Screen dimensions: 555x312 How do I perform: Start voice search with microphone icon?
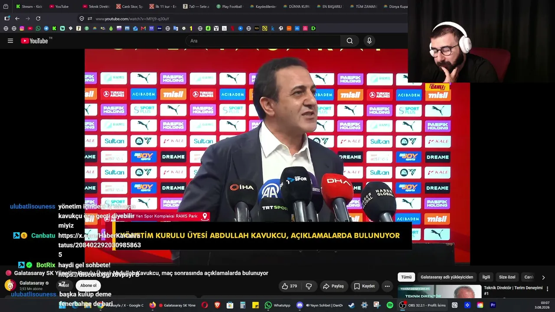click(x=369, y=41)
